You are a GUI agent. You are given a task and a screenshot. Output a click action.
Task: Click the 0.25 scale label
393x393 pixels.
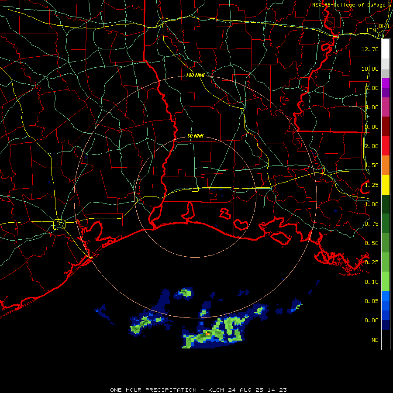(x=372, y=262)
